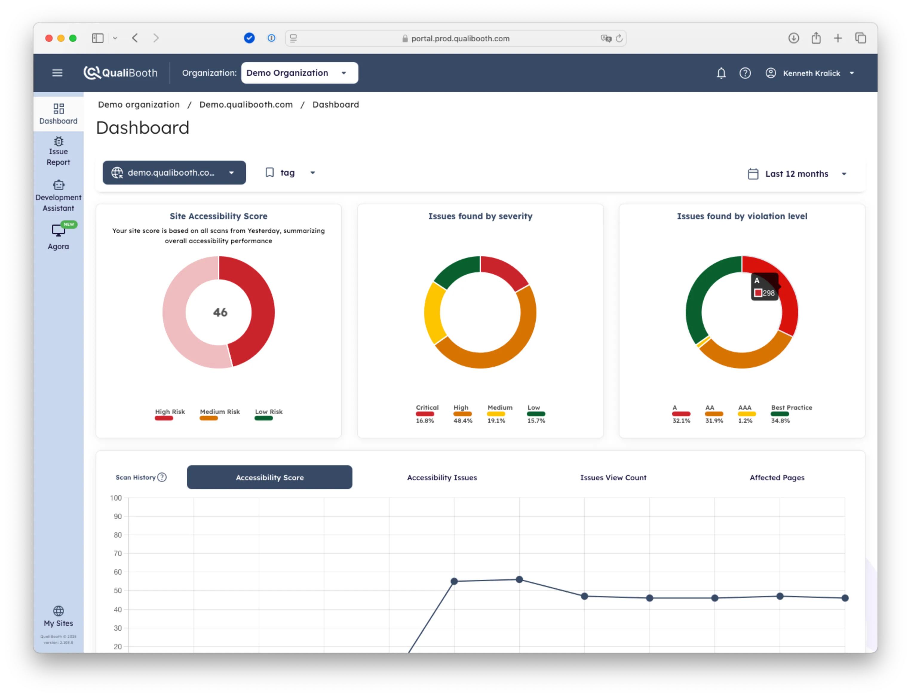Click the Demo organization breadcrumb
The width and height of the screenshot is (911, 697).
point(139,105)
